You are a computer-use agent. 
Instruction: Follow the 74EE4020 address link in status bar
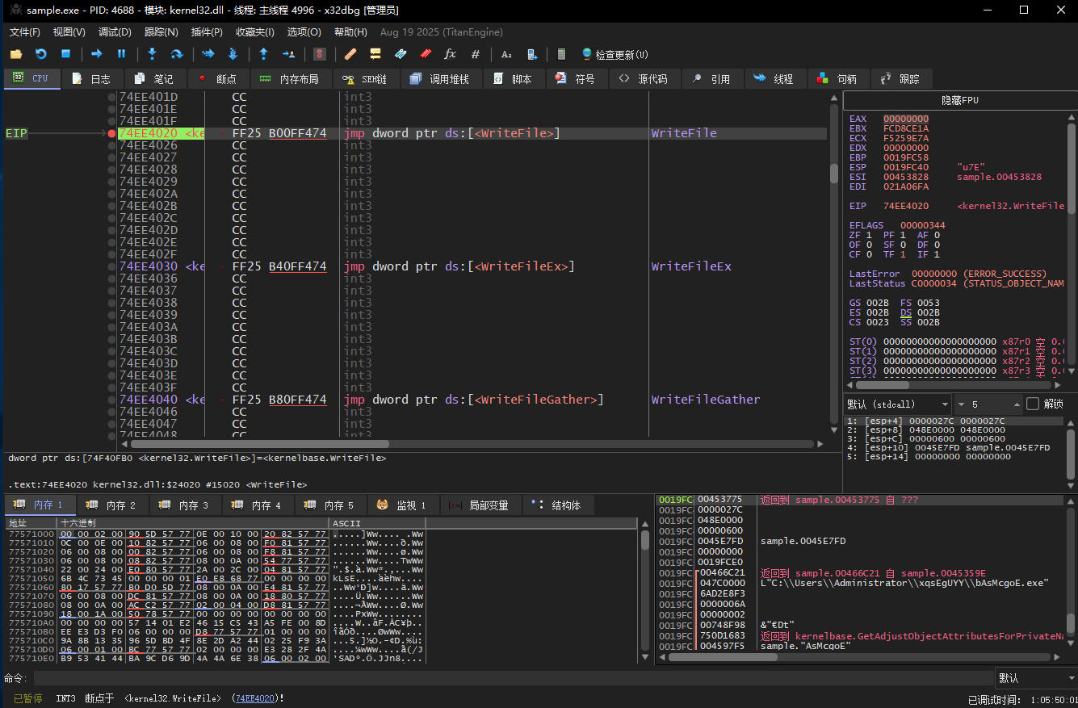tap(254, 698)
